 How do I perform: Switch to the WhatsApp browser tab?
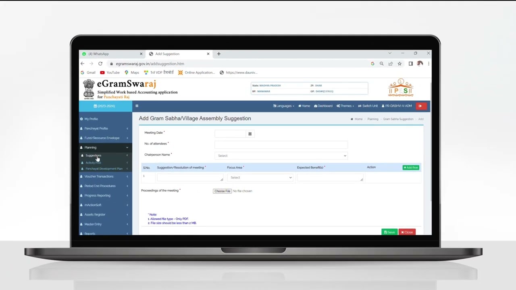[x=112, y=54]
